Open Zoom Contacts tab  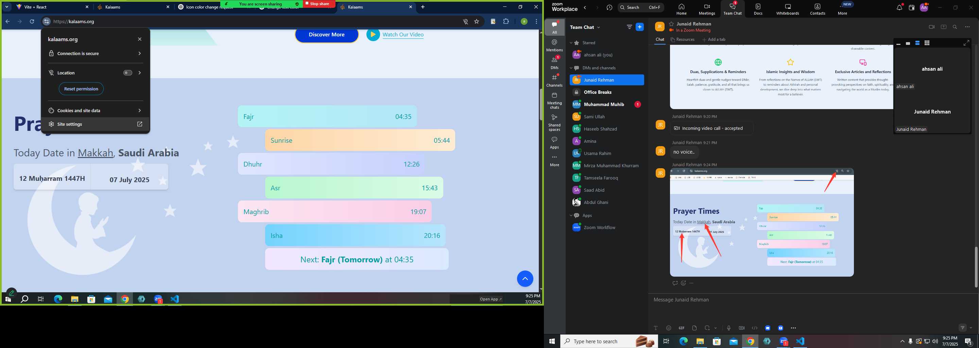818,9
